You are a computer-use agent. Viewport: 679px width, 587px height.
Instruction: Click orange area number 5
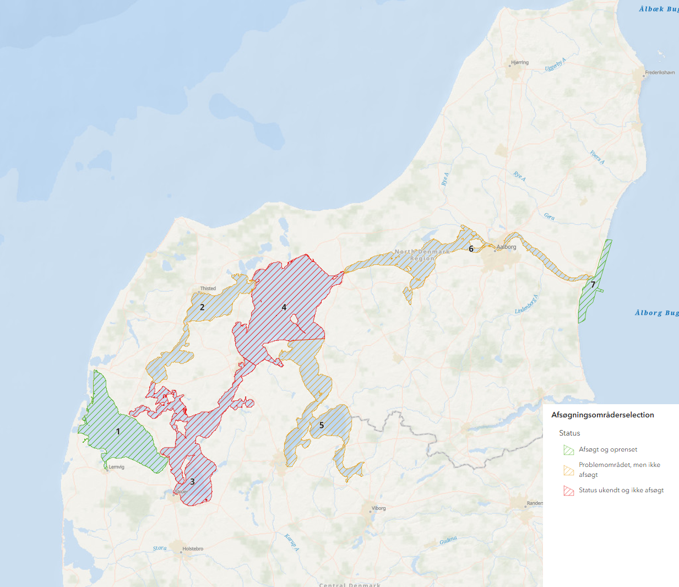tap(322, 425)
